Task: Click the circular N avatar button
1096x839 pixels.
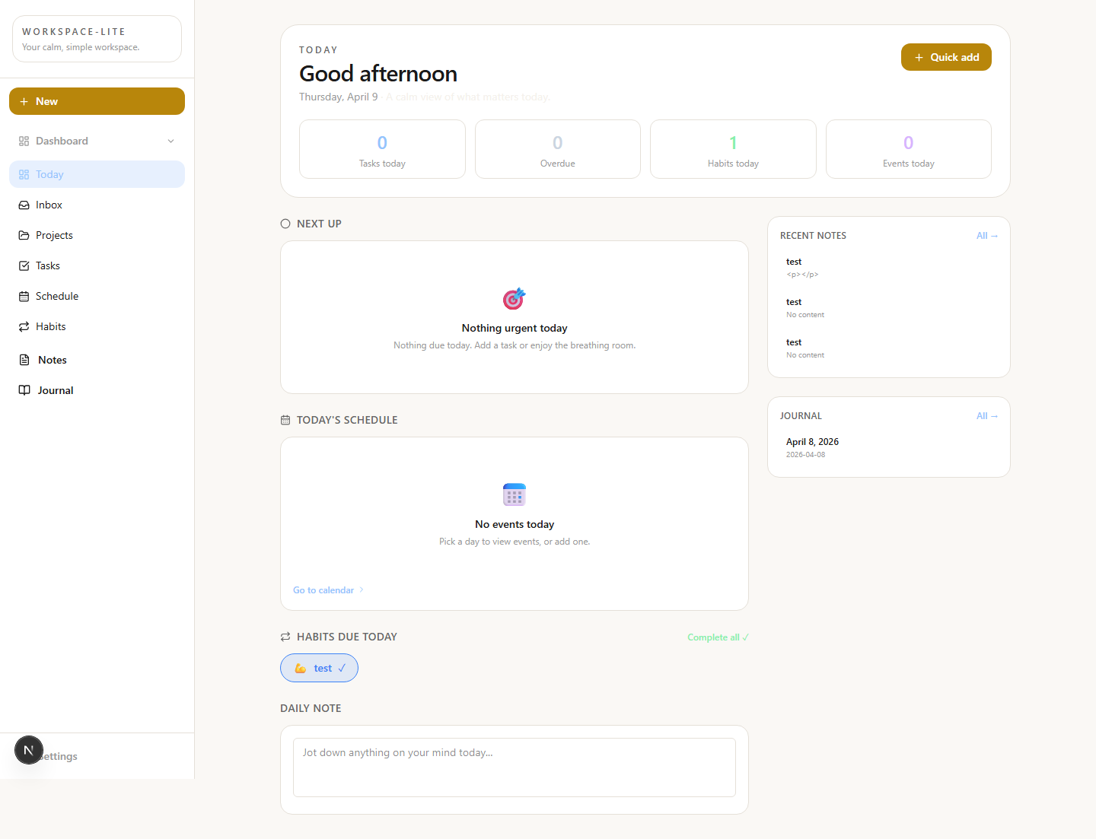Action: [x=28, y=750]
